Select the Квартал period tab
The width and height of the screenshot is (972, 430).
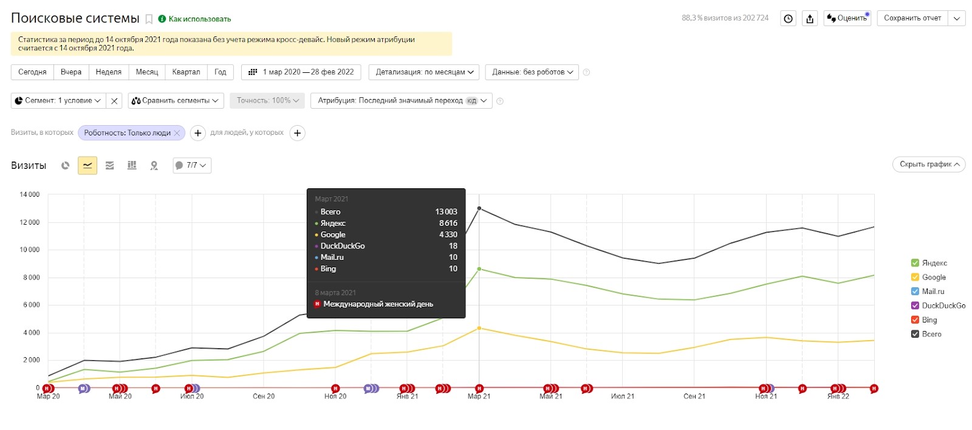[186, 72]
